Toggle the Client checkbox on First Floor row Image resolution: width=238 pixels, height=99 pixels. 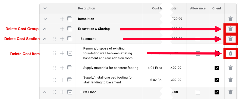point(217,92)
